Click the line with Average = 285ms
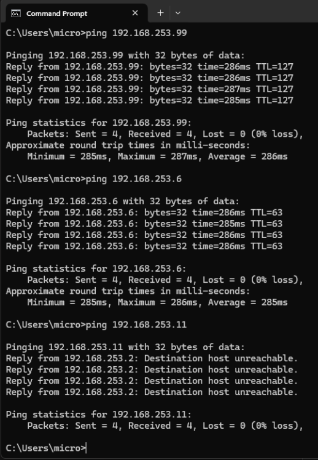Screen dimensions: 318x460 (157, 302)
